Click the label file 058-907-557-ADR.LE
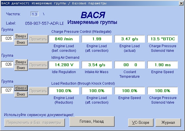 (x=44, y=23)
